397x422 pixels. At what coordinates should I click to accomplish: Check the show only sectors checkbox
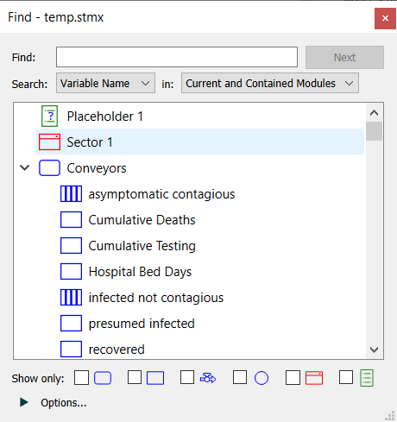(293, 377)
